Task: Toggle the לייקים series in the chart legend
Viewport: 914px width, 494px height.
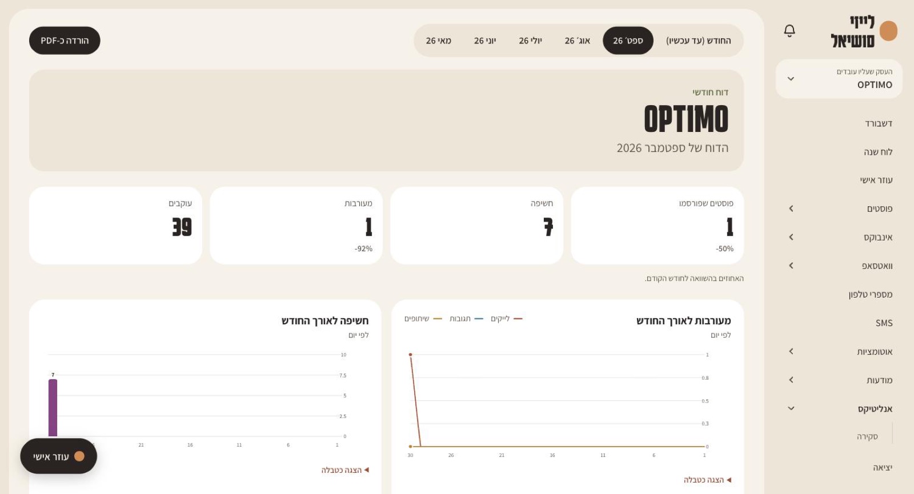Action: 507,319
